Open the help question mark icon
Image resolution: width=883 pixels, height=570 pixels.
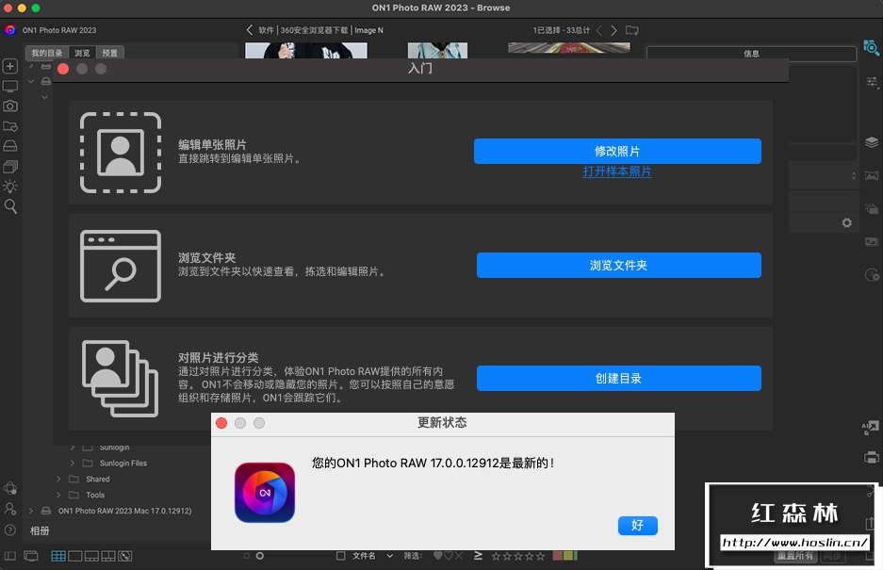coord(10,529)
